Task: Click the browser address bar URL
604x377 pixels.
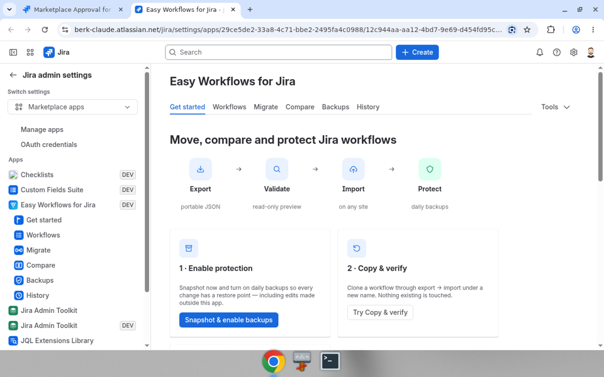Action: click(x=288, y=30)
